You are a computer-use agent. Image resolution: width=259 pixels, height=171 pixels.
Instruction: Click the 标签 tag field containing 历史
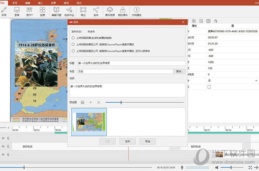tap(125, 71)
